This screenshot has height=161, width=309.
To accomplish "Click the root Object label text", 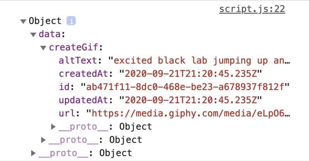I will tap(45, 21).
